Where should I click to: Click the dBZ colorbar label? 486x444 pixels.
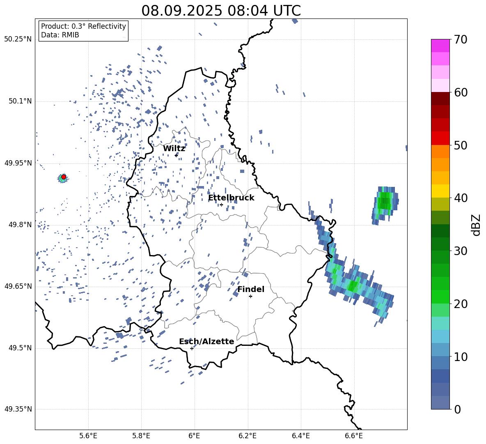[477, 225]
